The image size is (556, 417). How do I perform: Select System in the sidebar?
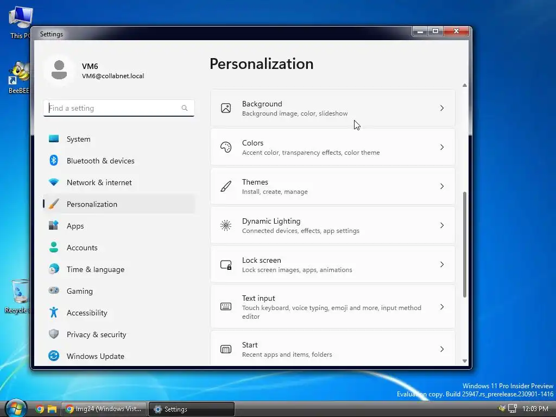119,139
